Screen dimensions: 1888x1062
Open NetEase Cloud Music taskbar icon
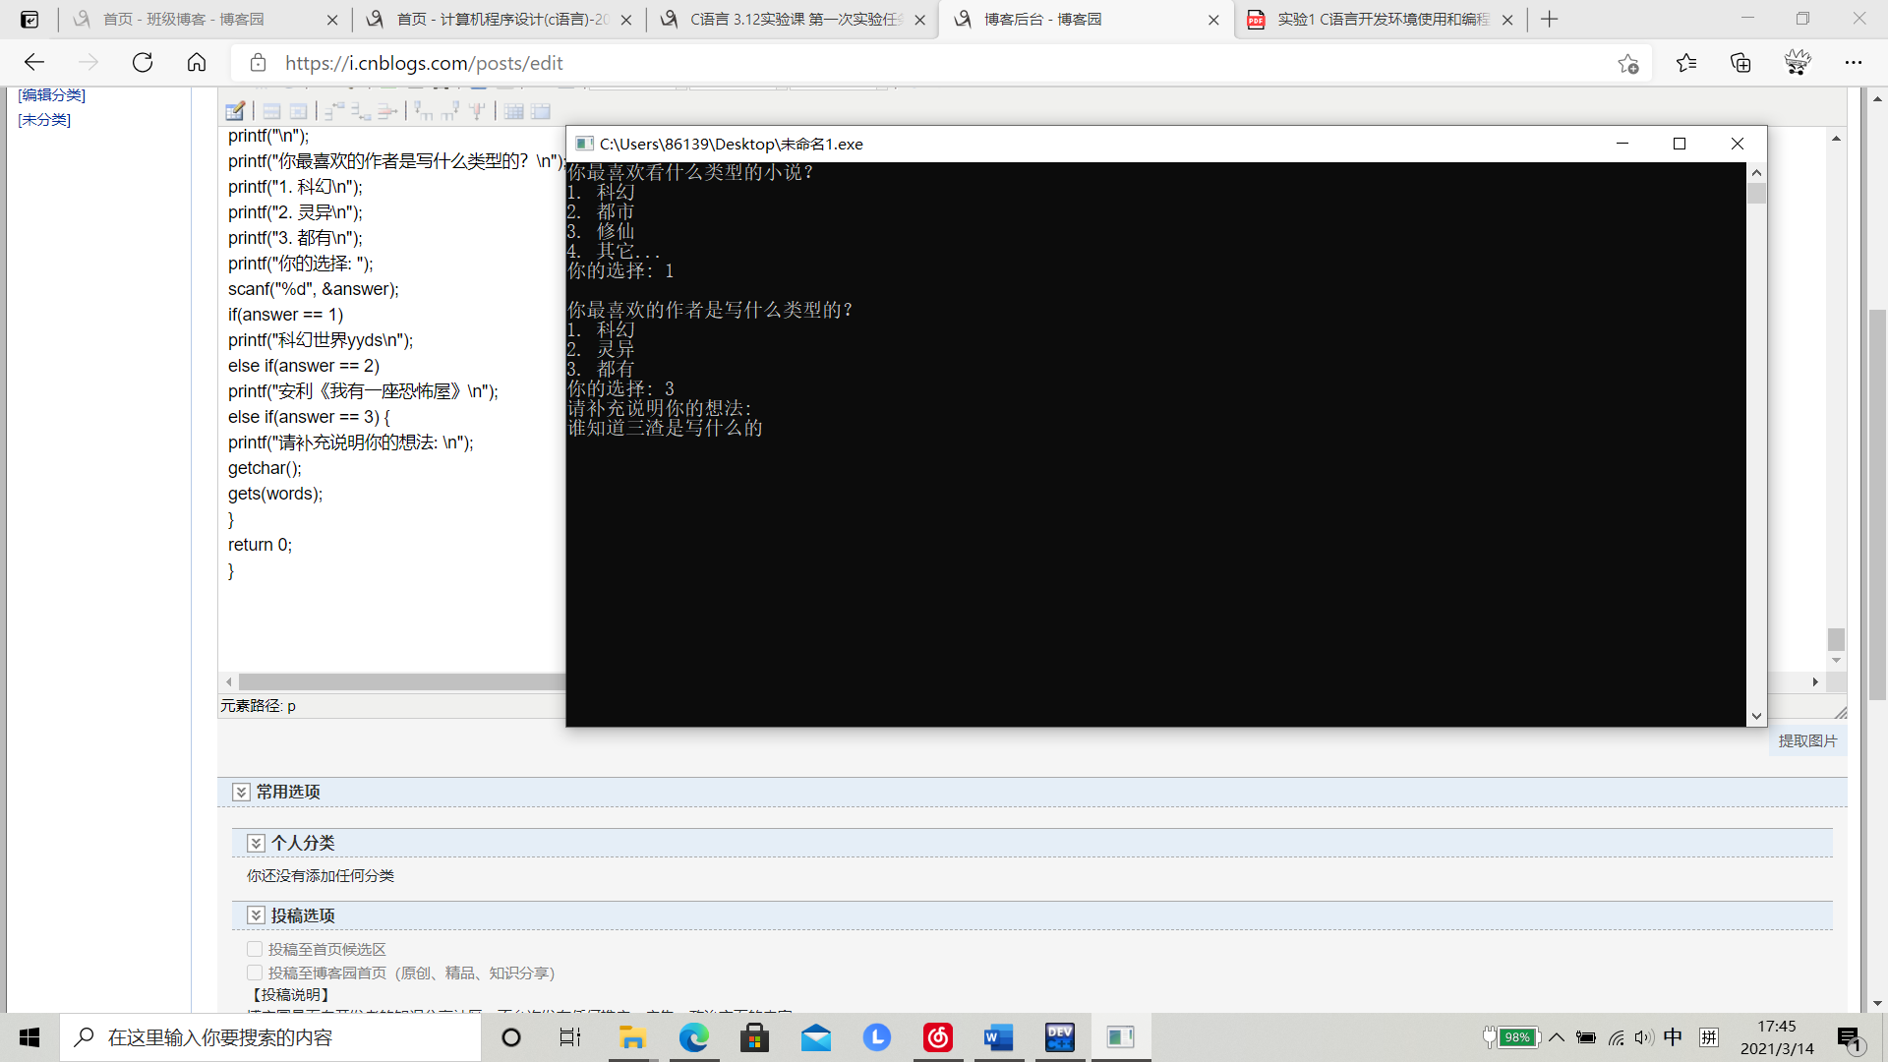pos(937,1037)
